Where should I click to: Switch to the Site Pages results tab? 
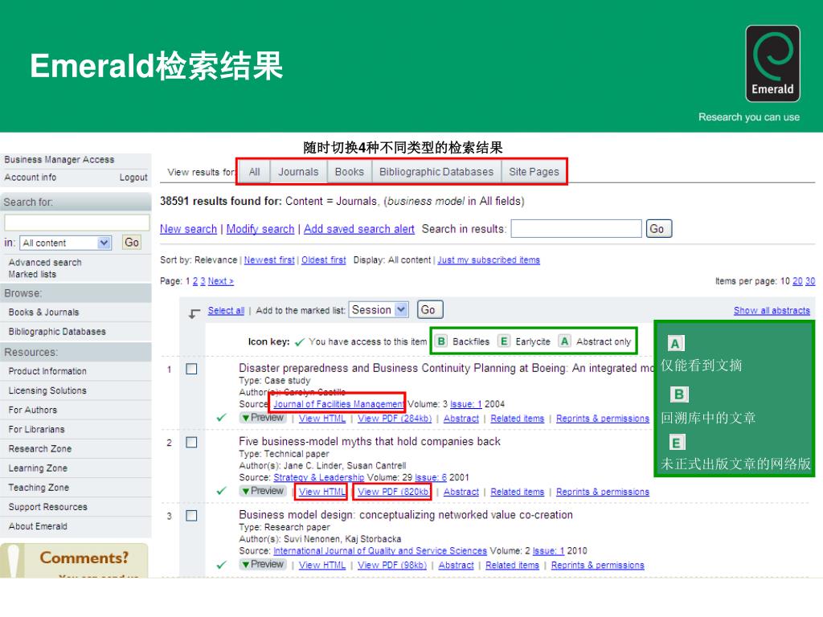tap(534, 172)
